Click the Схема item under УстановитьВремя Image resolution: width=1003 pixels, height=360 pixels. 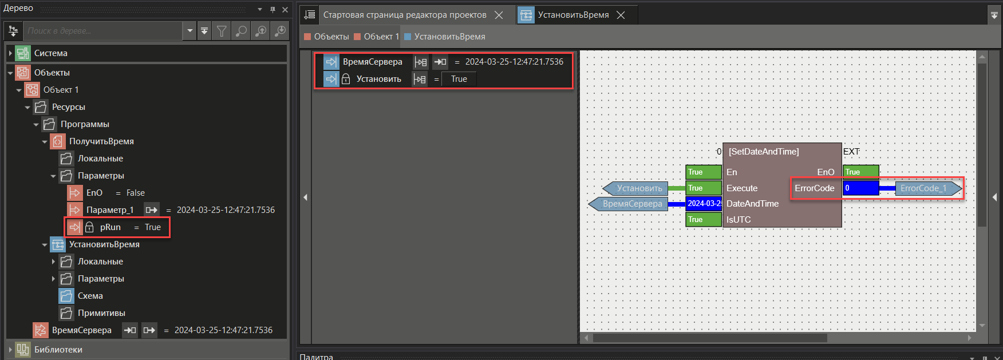coord(90,296)
